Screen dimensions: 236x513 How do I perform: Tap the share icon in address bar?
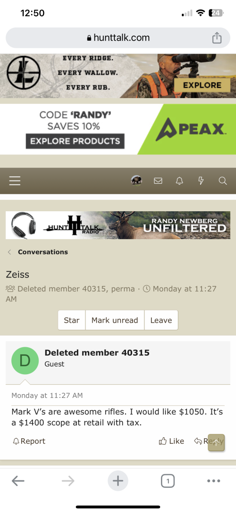click(x=217, y=37)
